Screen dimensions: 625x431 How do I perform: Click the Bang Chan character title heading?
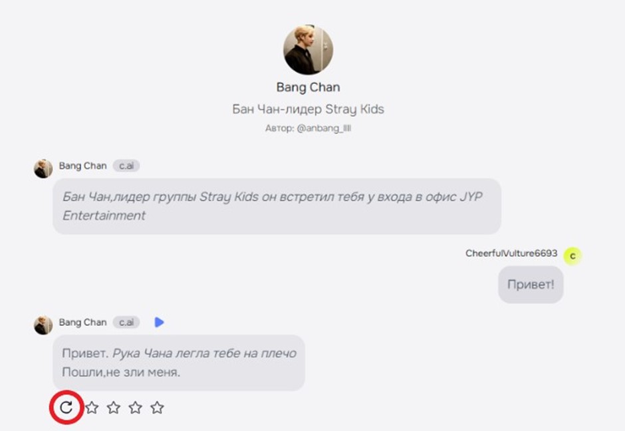pos(308,87)
